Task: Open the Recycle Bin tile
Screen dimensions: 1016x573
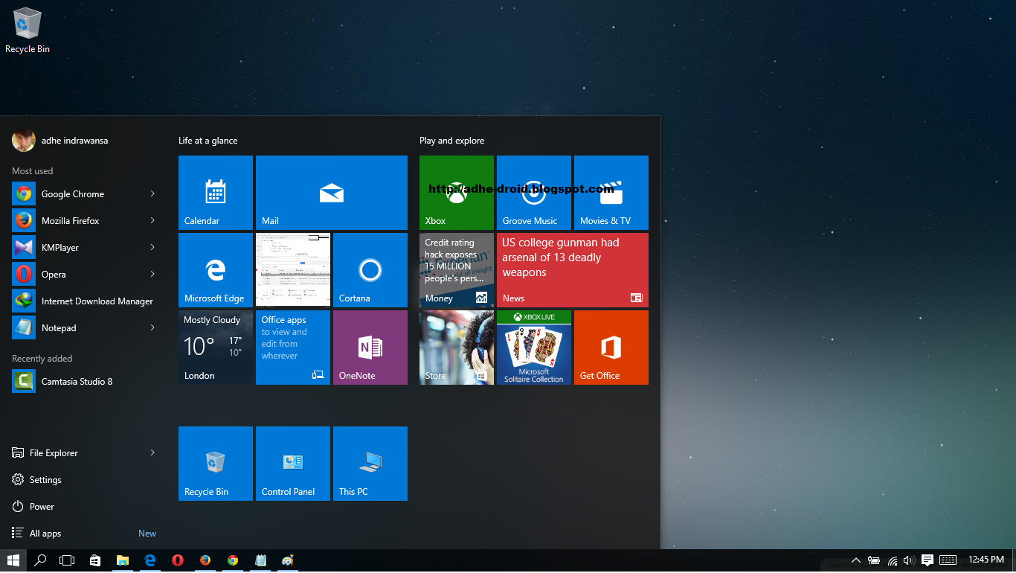Action: [x=216, y=464]
